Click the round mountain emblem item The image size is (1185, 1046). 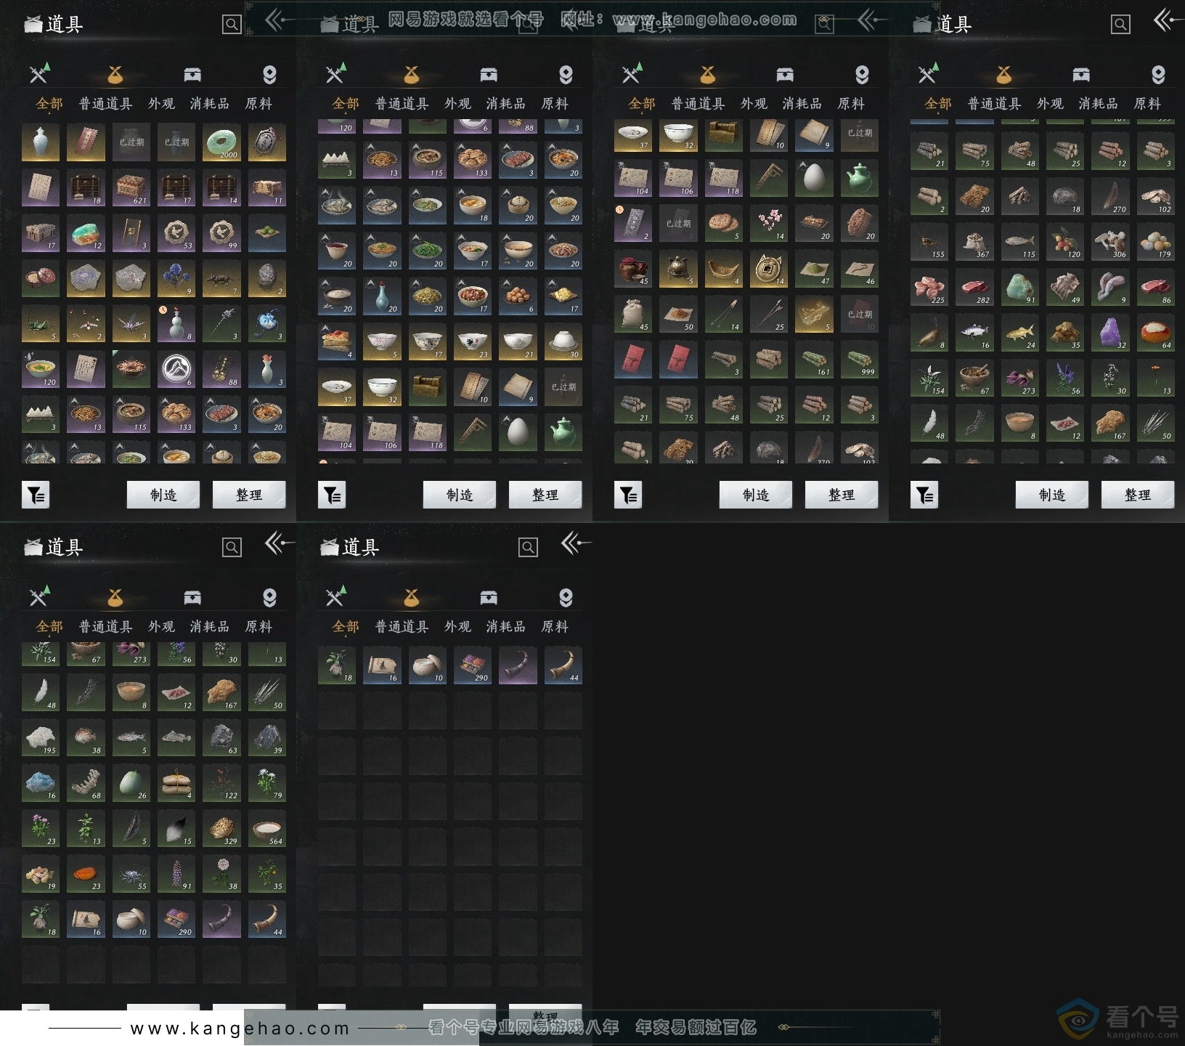tap(176, 369)
